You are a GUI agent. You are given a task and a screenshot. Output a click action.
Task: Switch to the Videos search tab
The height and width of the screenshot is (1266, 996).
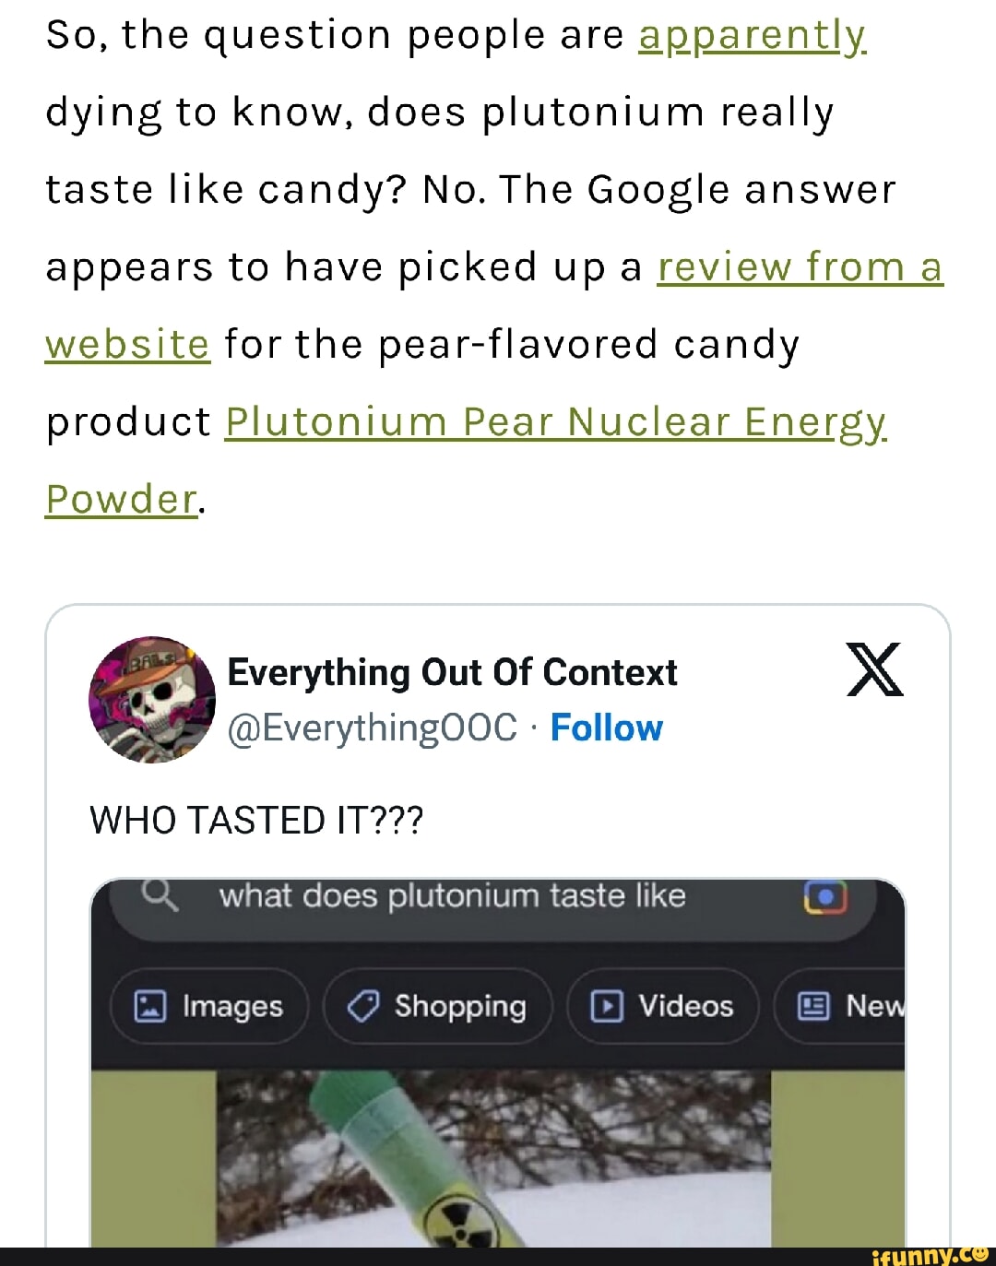click(x=663, y=1006)
